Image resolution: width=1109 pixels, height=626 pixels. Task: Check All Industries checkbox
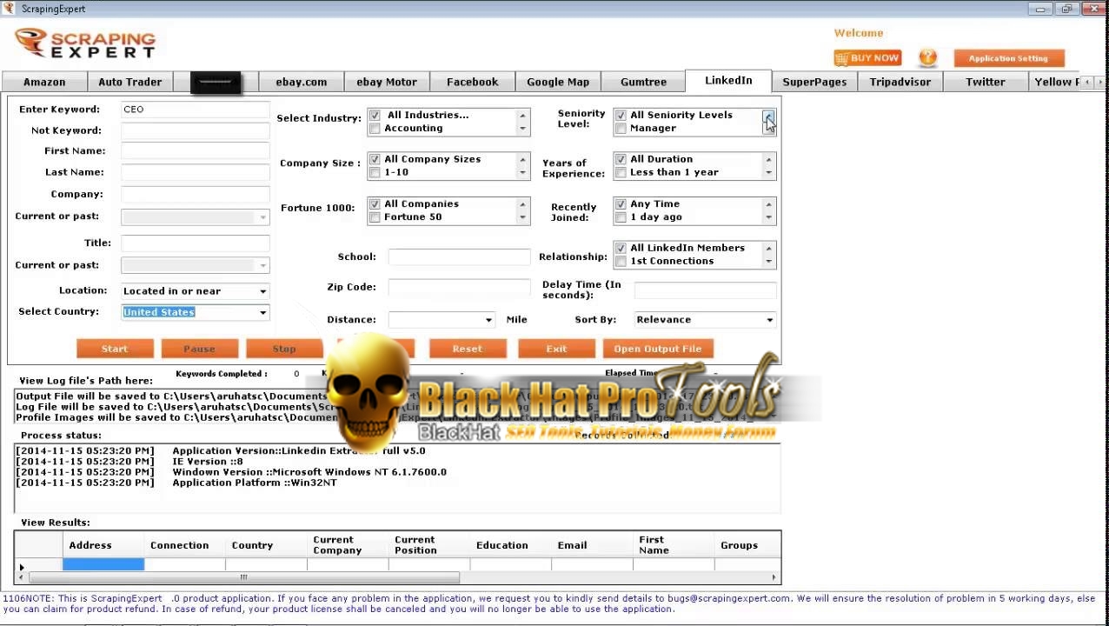(x=375, y=115)
